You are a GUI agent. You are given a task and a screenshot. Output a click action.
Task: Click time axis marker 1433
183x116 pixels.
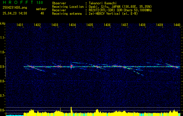55,25
